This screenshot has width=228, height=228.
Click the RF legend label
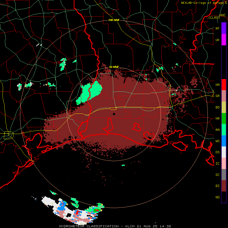pos(217,28)
